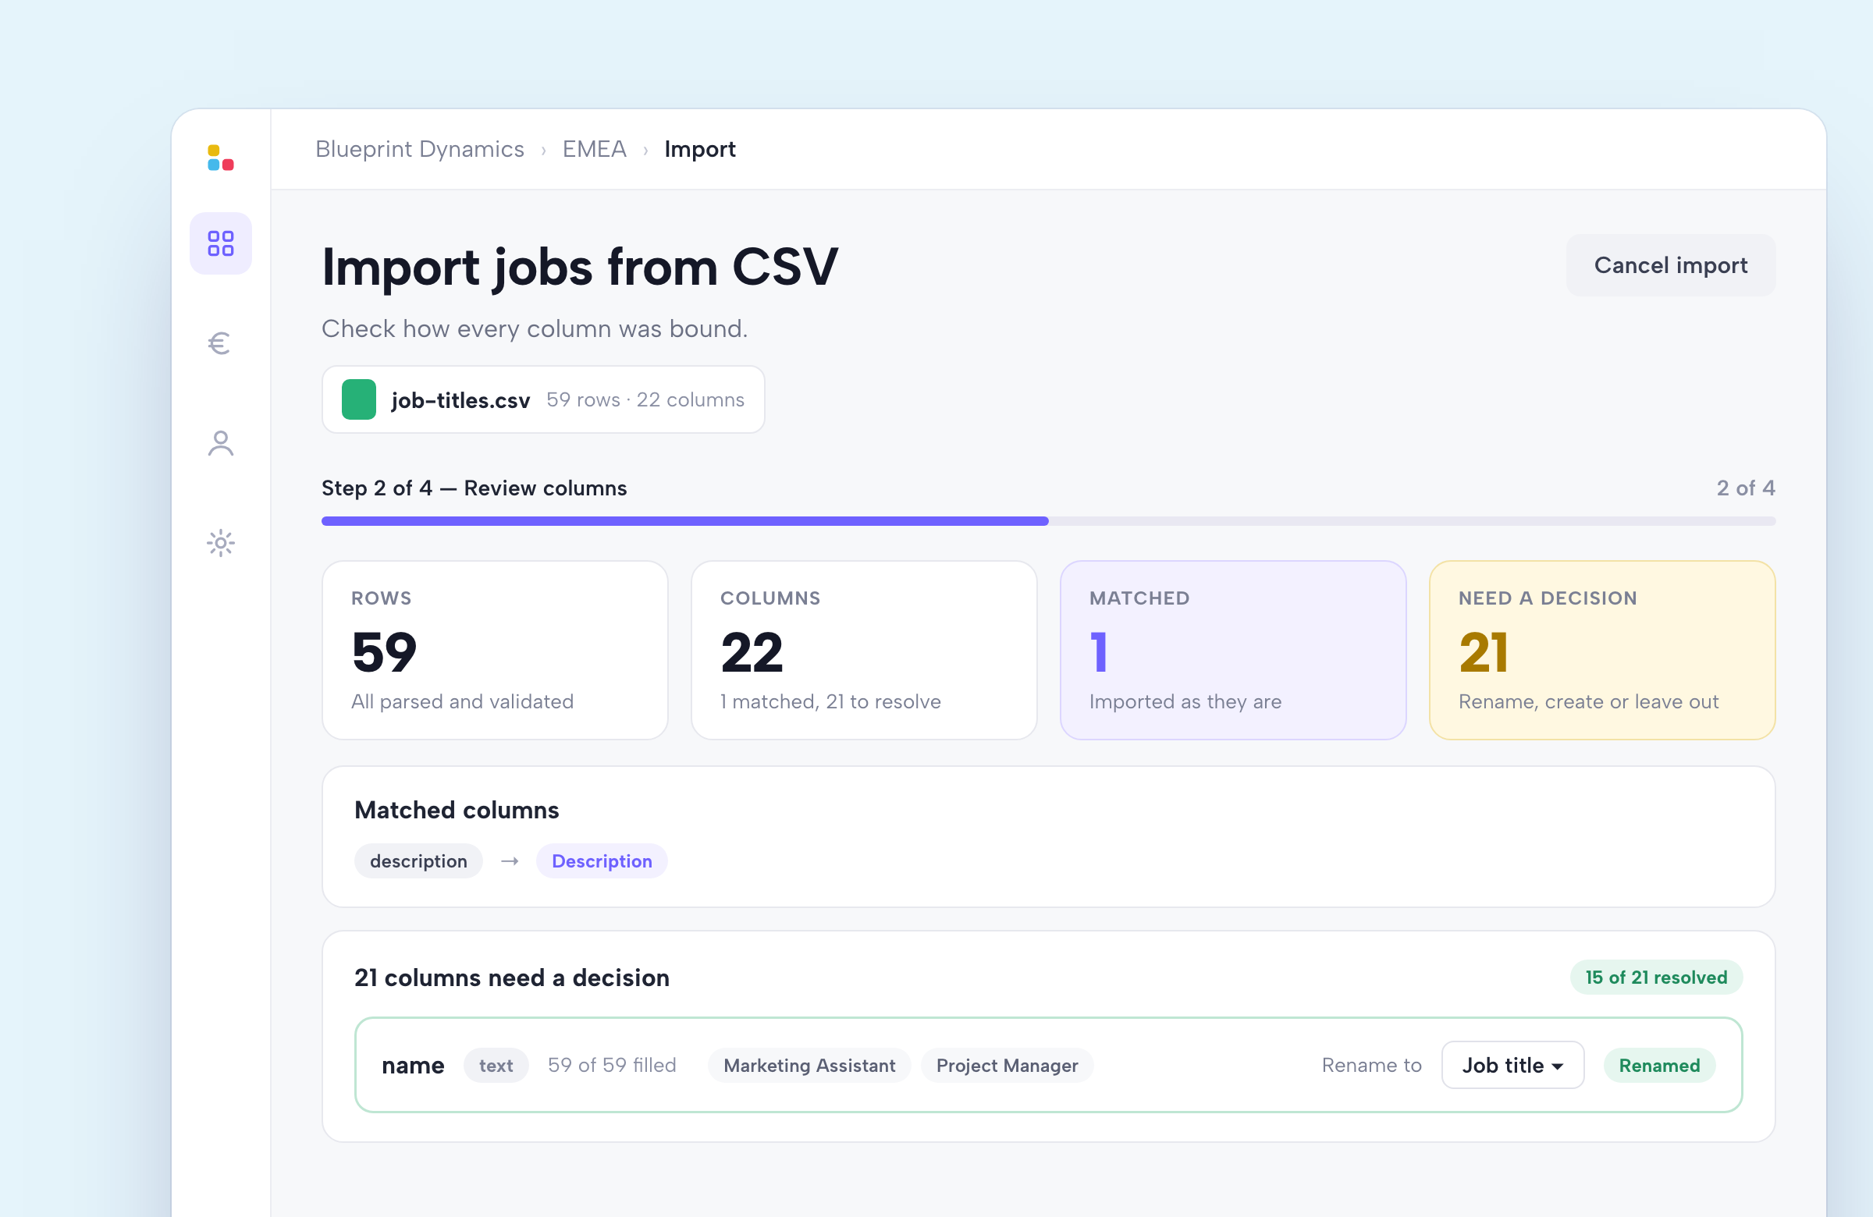Select the Columns 22 summary card

click(863, 650)
